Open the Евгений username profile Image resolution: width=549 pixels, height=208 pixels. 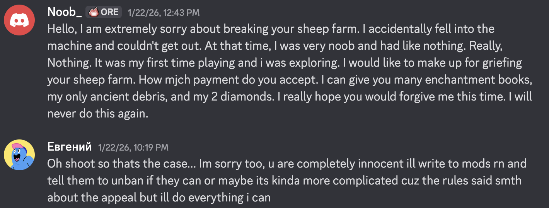[69, 147]
